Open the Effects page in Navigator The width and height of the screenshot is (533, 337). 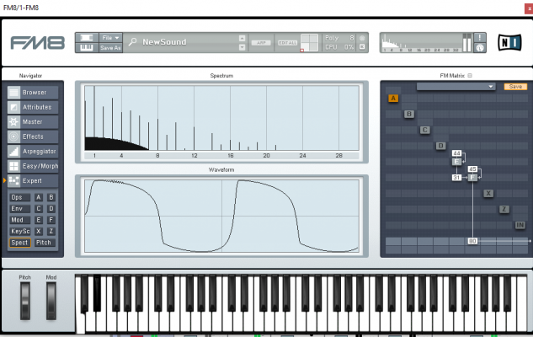(33, 136)
